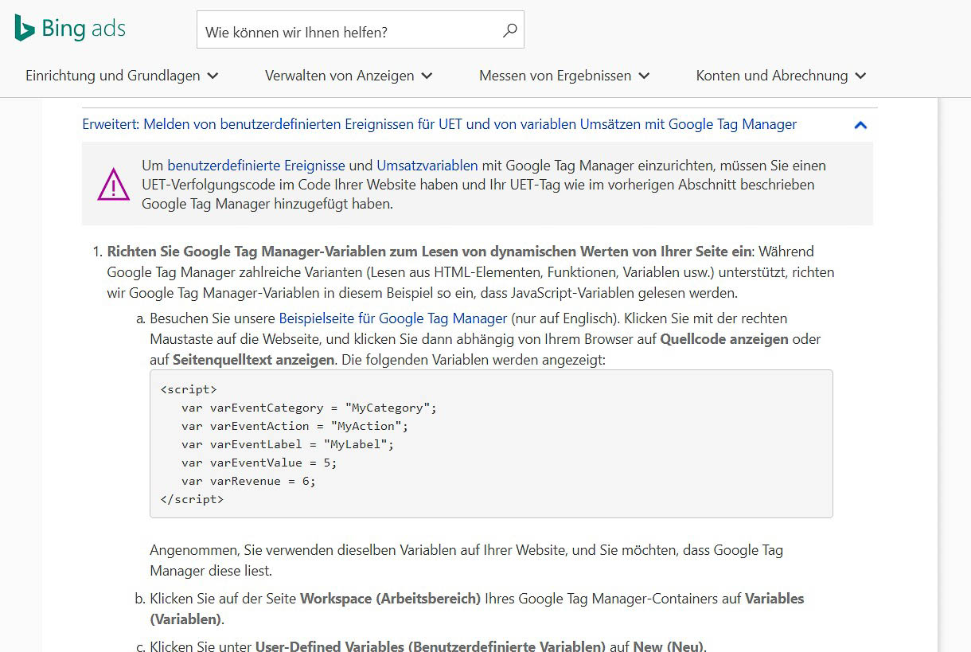
Task: Click the closing </script> tag text
Action: coord(192,499)
